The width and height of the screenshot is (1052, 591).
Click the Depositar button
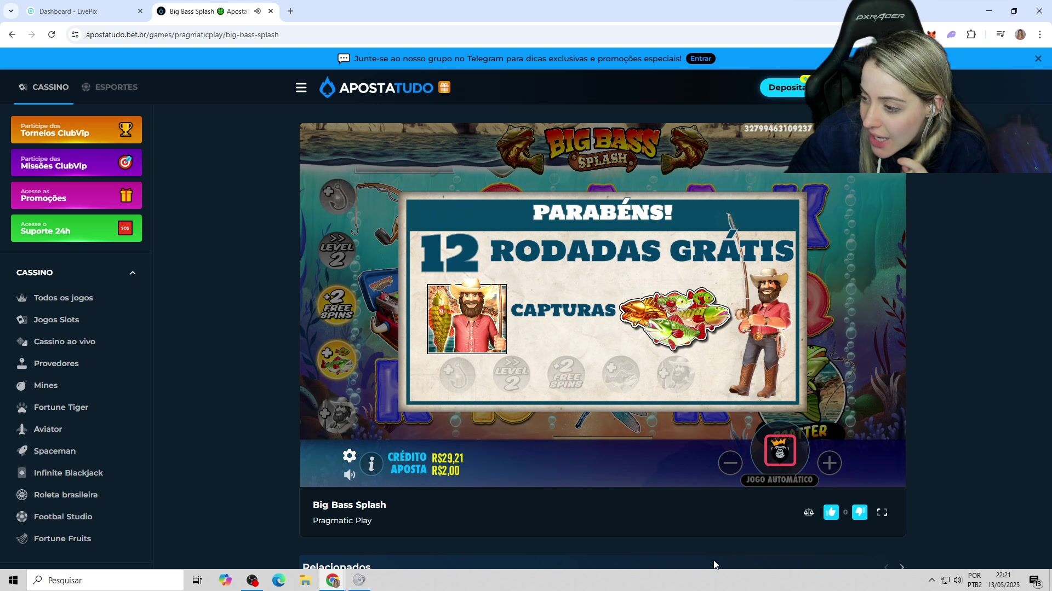pos(785,88)
